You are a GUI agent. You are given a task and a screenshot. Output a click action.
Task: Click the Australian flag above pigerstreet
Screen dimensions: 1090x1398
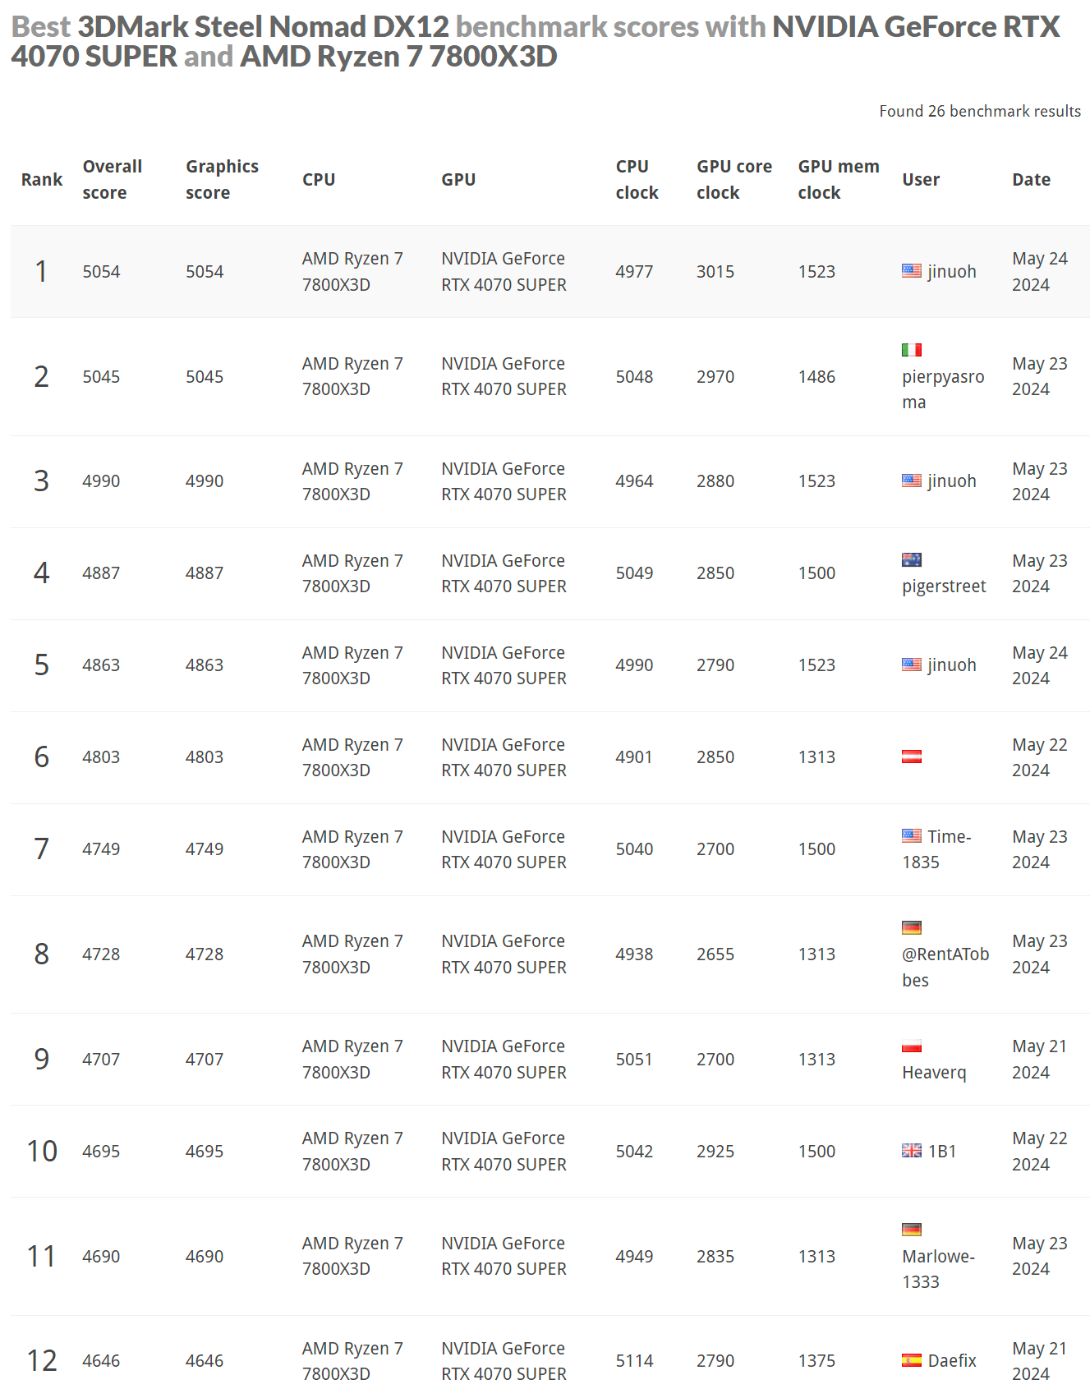coord(911,560)
